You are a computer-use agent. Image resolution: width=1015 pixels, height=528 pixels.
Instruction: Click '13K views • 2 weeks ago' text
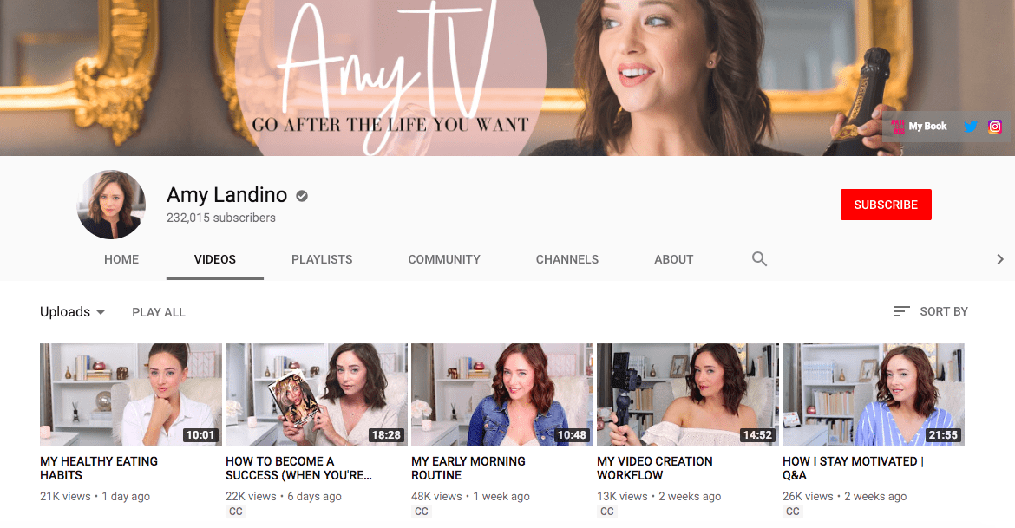coord(659,496)
